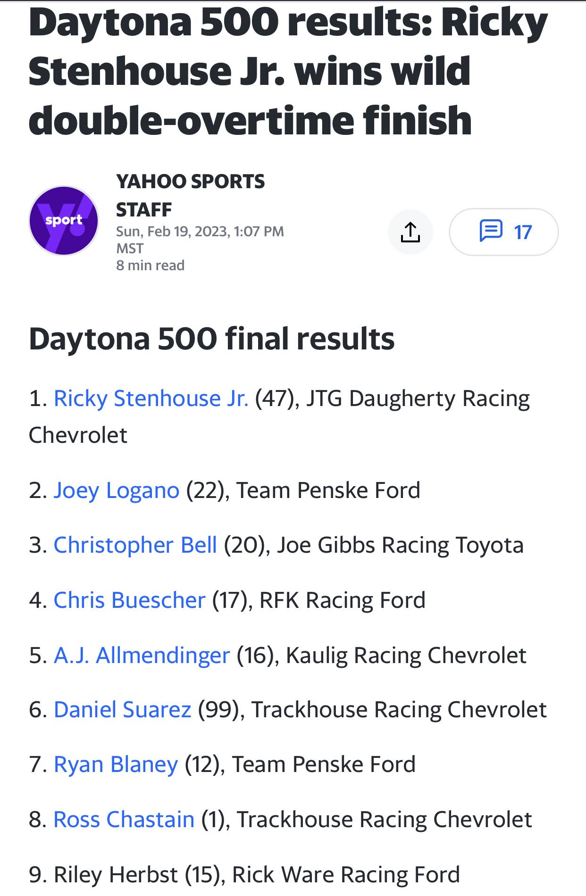The height and width of the screenshot is (896, 586).
Task: Tap the 8 min read label
Action: click(x=150, y=265)
